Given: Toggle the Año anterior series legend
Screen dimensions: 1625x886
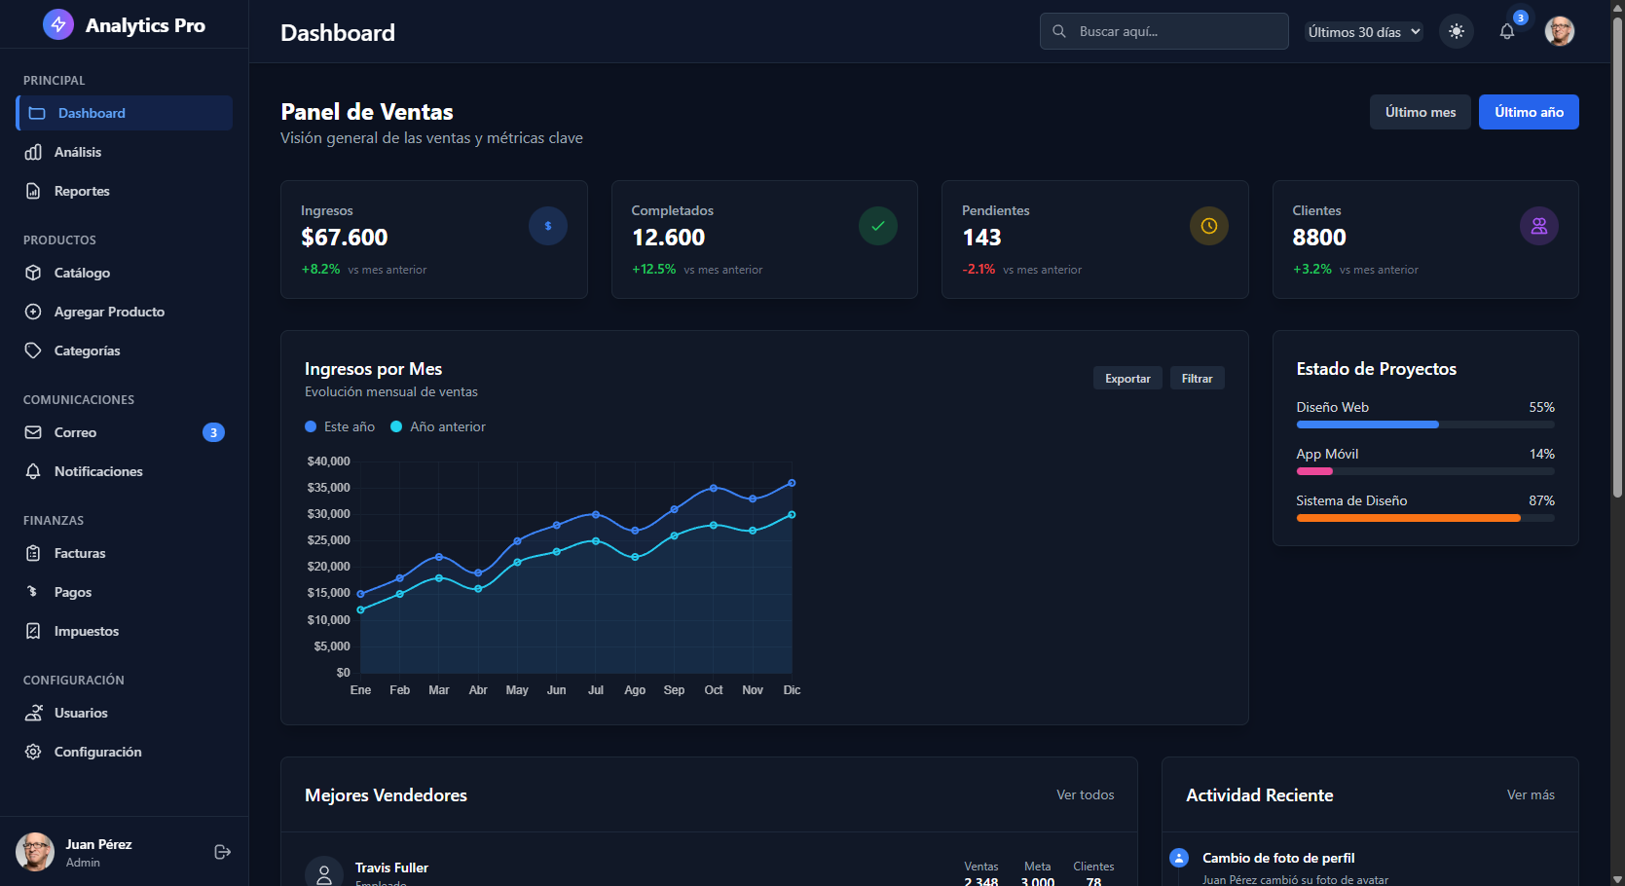Looking at the screenshot, I should coord(437,426).
